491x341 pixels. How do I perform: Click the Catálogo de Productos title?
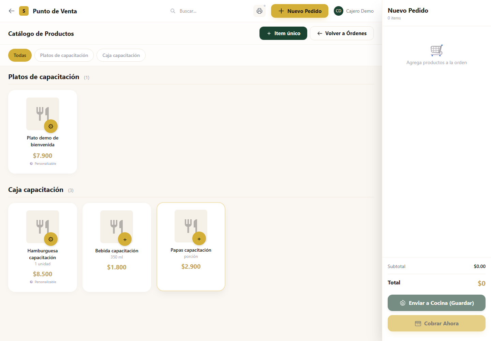(41, 34)
